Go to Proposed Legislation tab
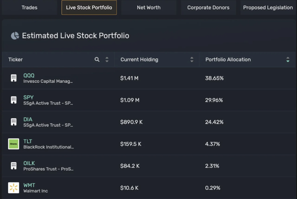The image size is (297, 199). click(268, 8)
